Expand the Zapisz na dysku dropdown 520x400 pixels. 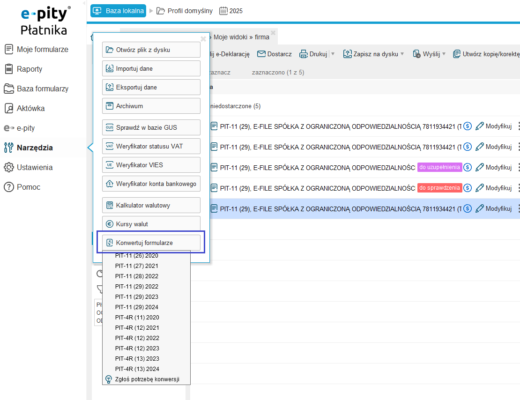[x=402, y=54]
